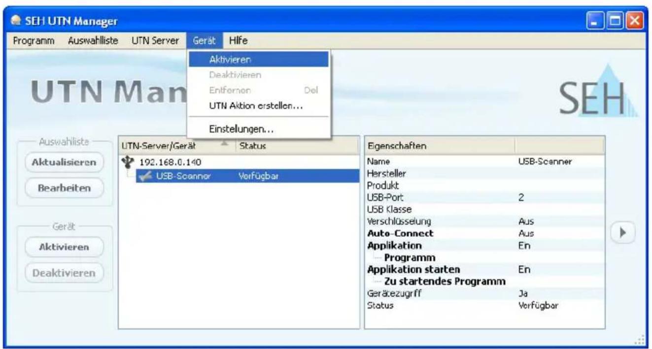Image resolution: width=652 pixels, height=349 pixels.
Task: Open Einstellungen from the Gerät menu
Action: point(258,129)
